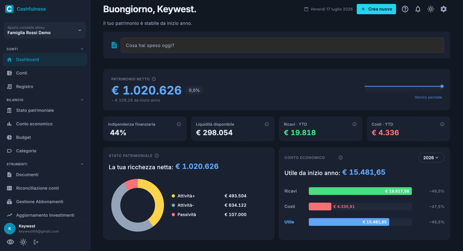Image resolution: width=463 pixels, height=251 pixels.
Task: Show info for Costi YTD card
Action: [x=442, y=124]
